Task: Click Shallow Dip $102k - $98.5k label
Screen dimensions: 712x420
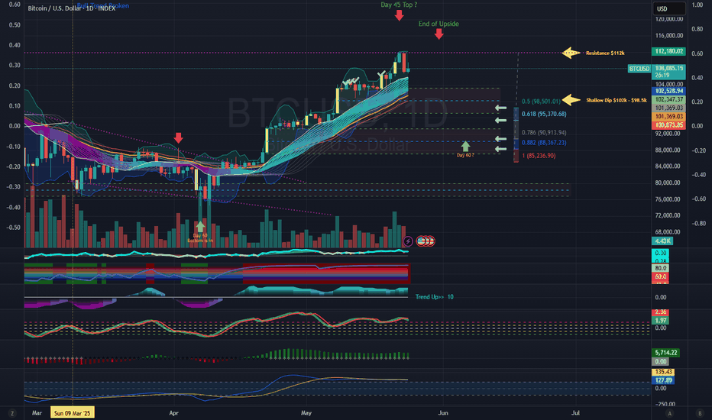Action: tap(617, 100)
